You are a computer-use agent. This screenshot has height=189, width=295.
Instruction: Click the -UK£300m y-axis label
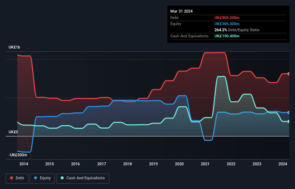(x=18, y=155)
